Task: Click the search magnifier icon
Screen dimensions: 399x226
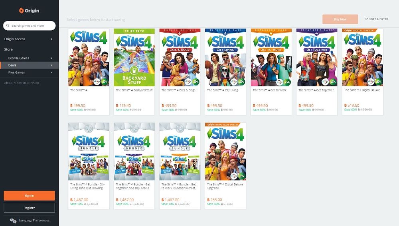Action: (8, 25)
